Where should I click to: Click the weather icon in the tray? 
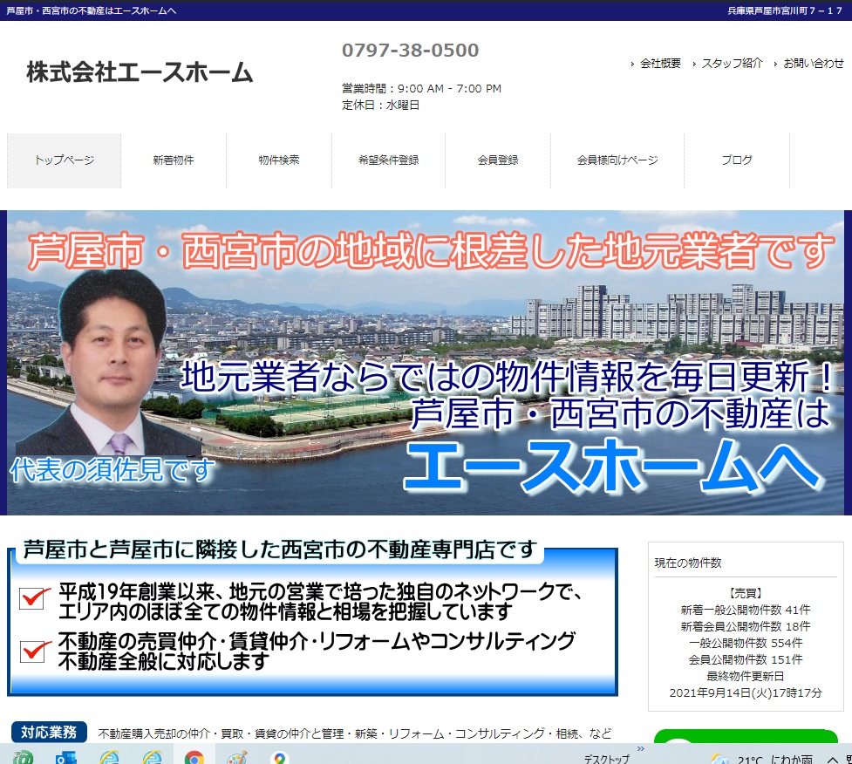pos(720,759)
